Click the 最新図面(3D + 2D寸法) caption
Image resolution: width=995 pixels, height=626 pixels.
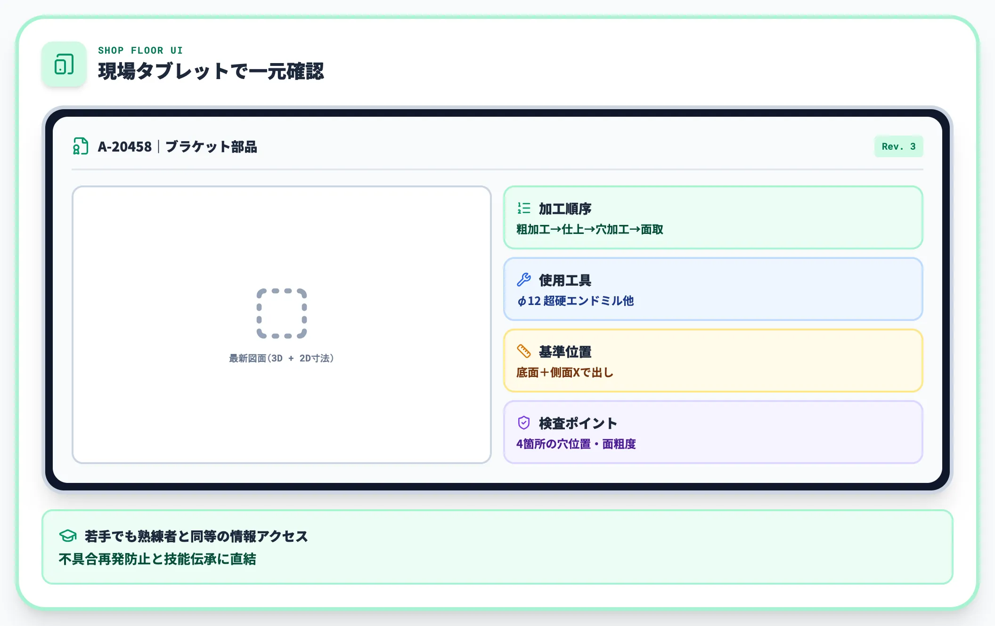coord(282,358)
